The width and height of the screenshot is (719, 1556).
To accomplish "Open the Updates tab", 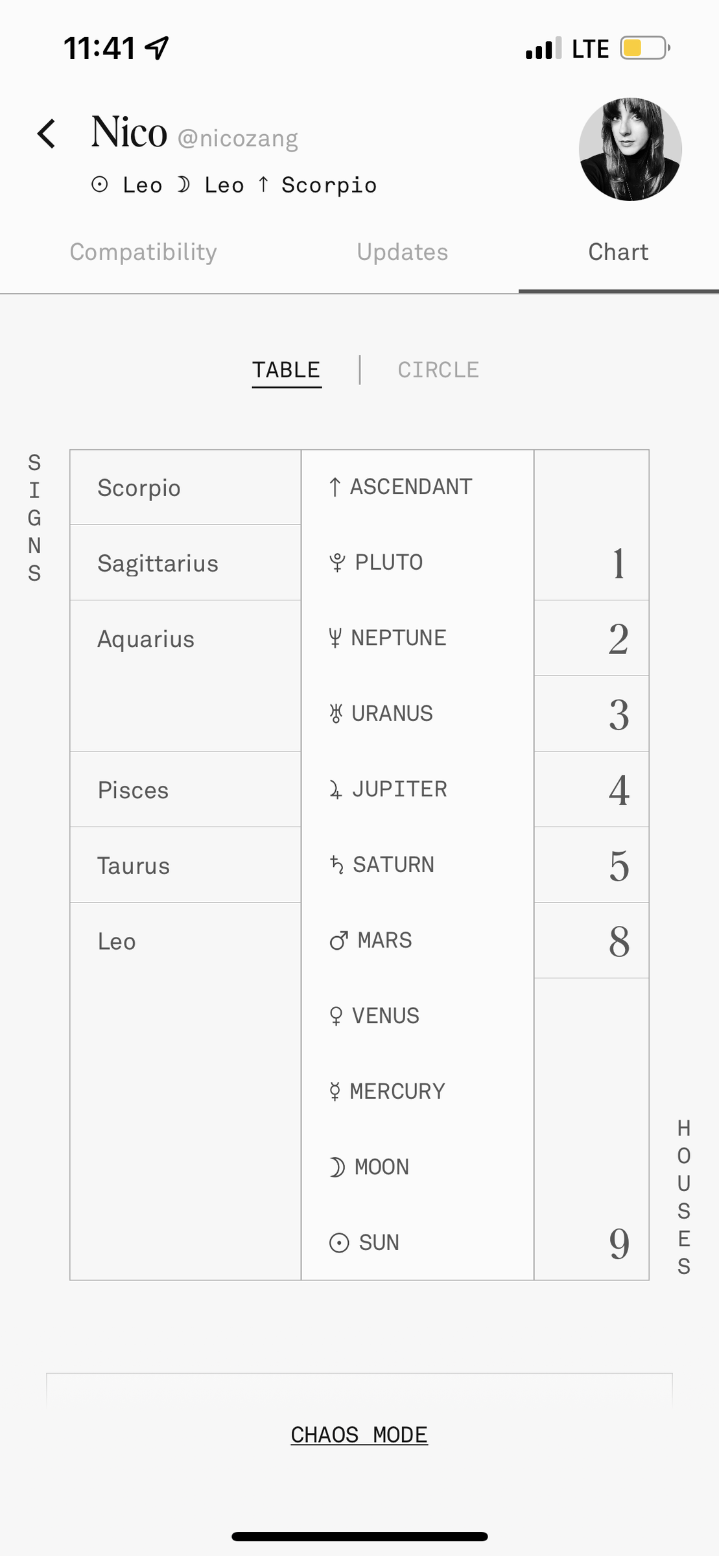I will [403, 252].
